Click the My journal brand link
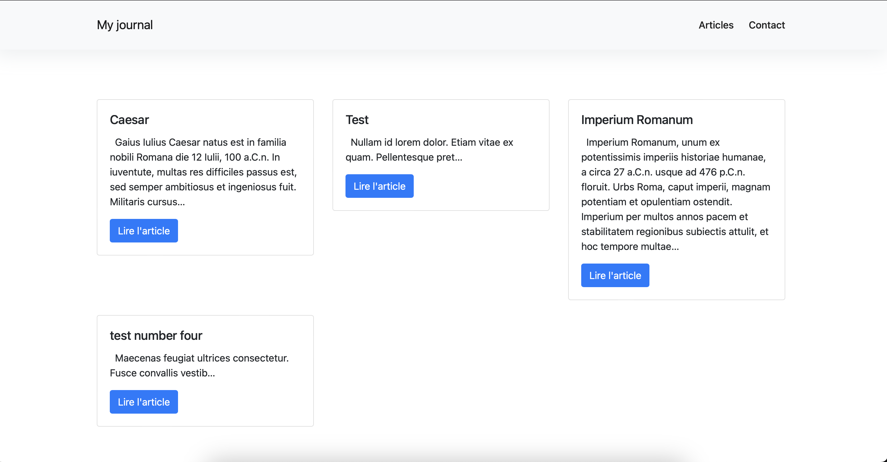Image resolution: width=887 pixels, height=462 pixels. coord(125,25)
